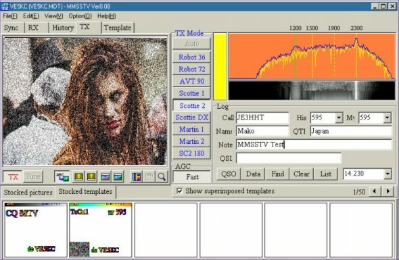Click the Clear log button
The width and height of the screenshot is (399, 260).
tap(302, 174)
